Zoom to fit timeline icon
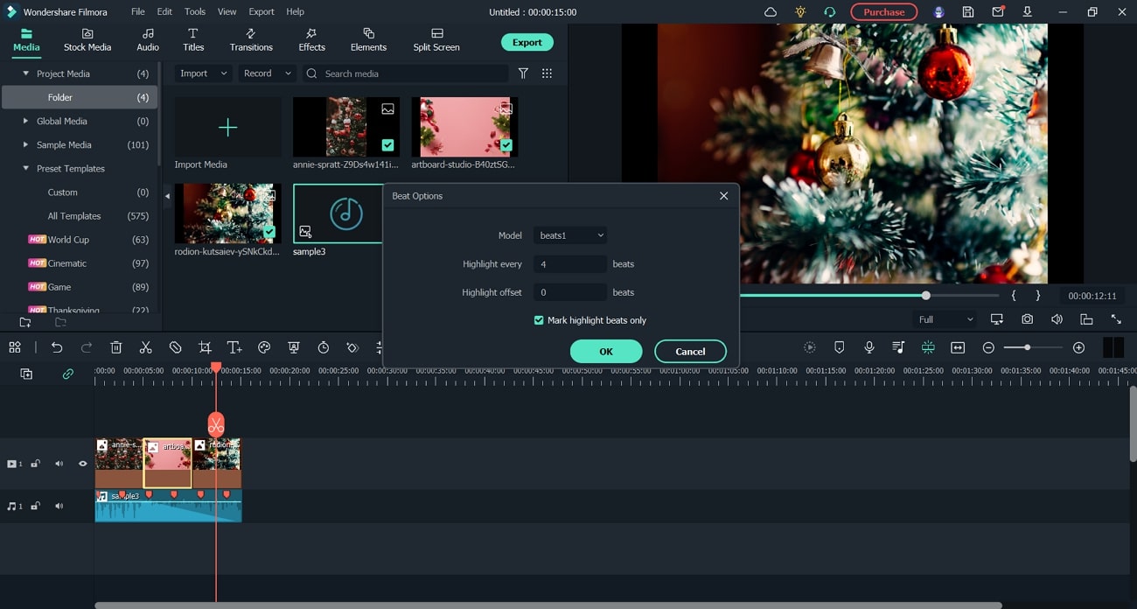This screenshot has width=1137, height=609. coord(958,347)
